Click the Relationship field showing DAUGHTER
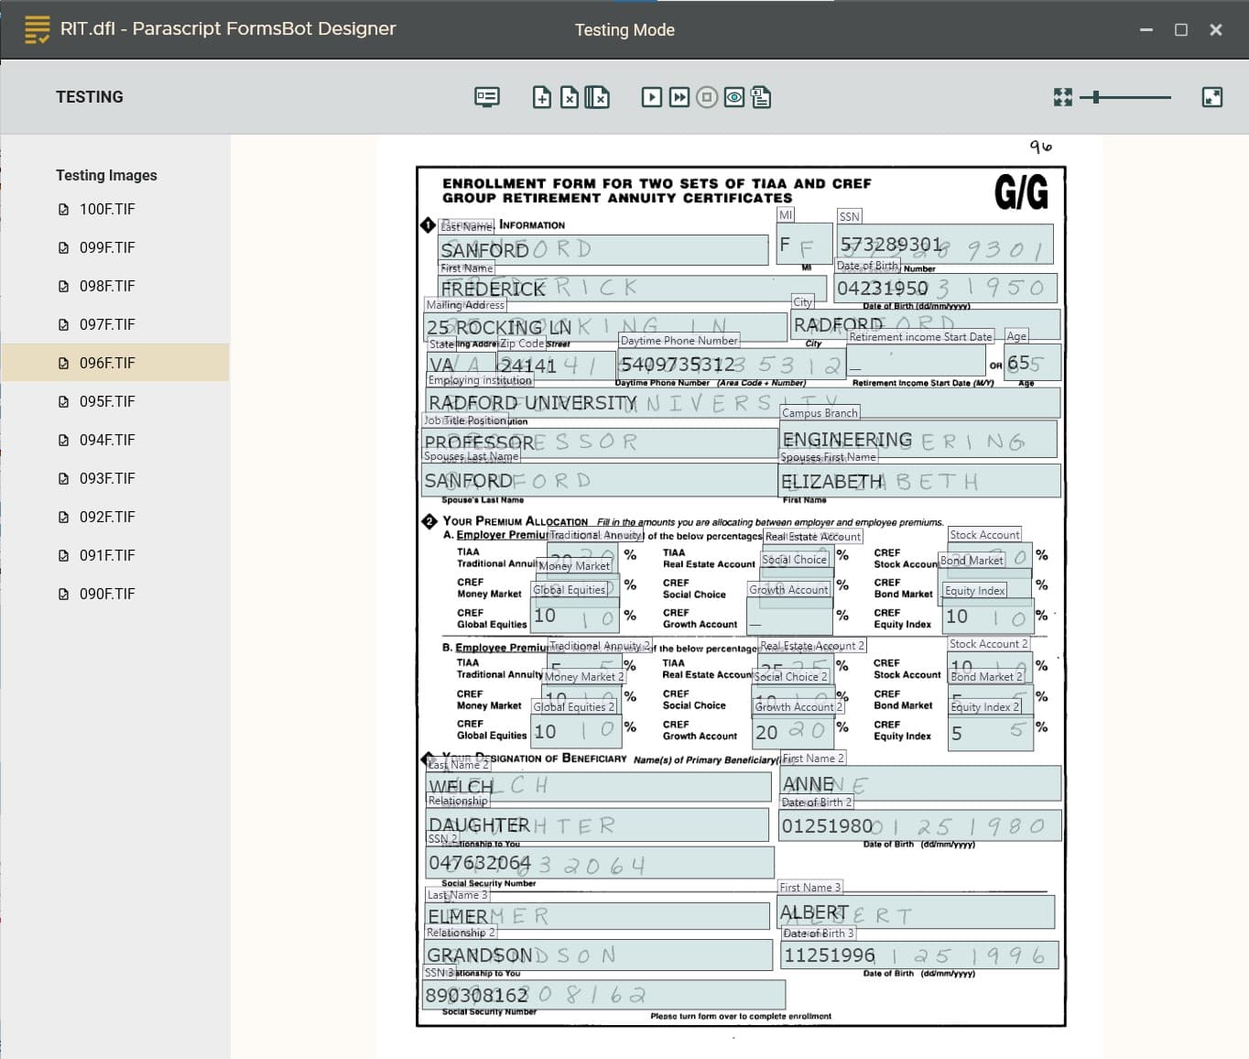The height and width of the screenshot is (1059, 1249). [x=598, y=825]
